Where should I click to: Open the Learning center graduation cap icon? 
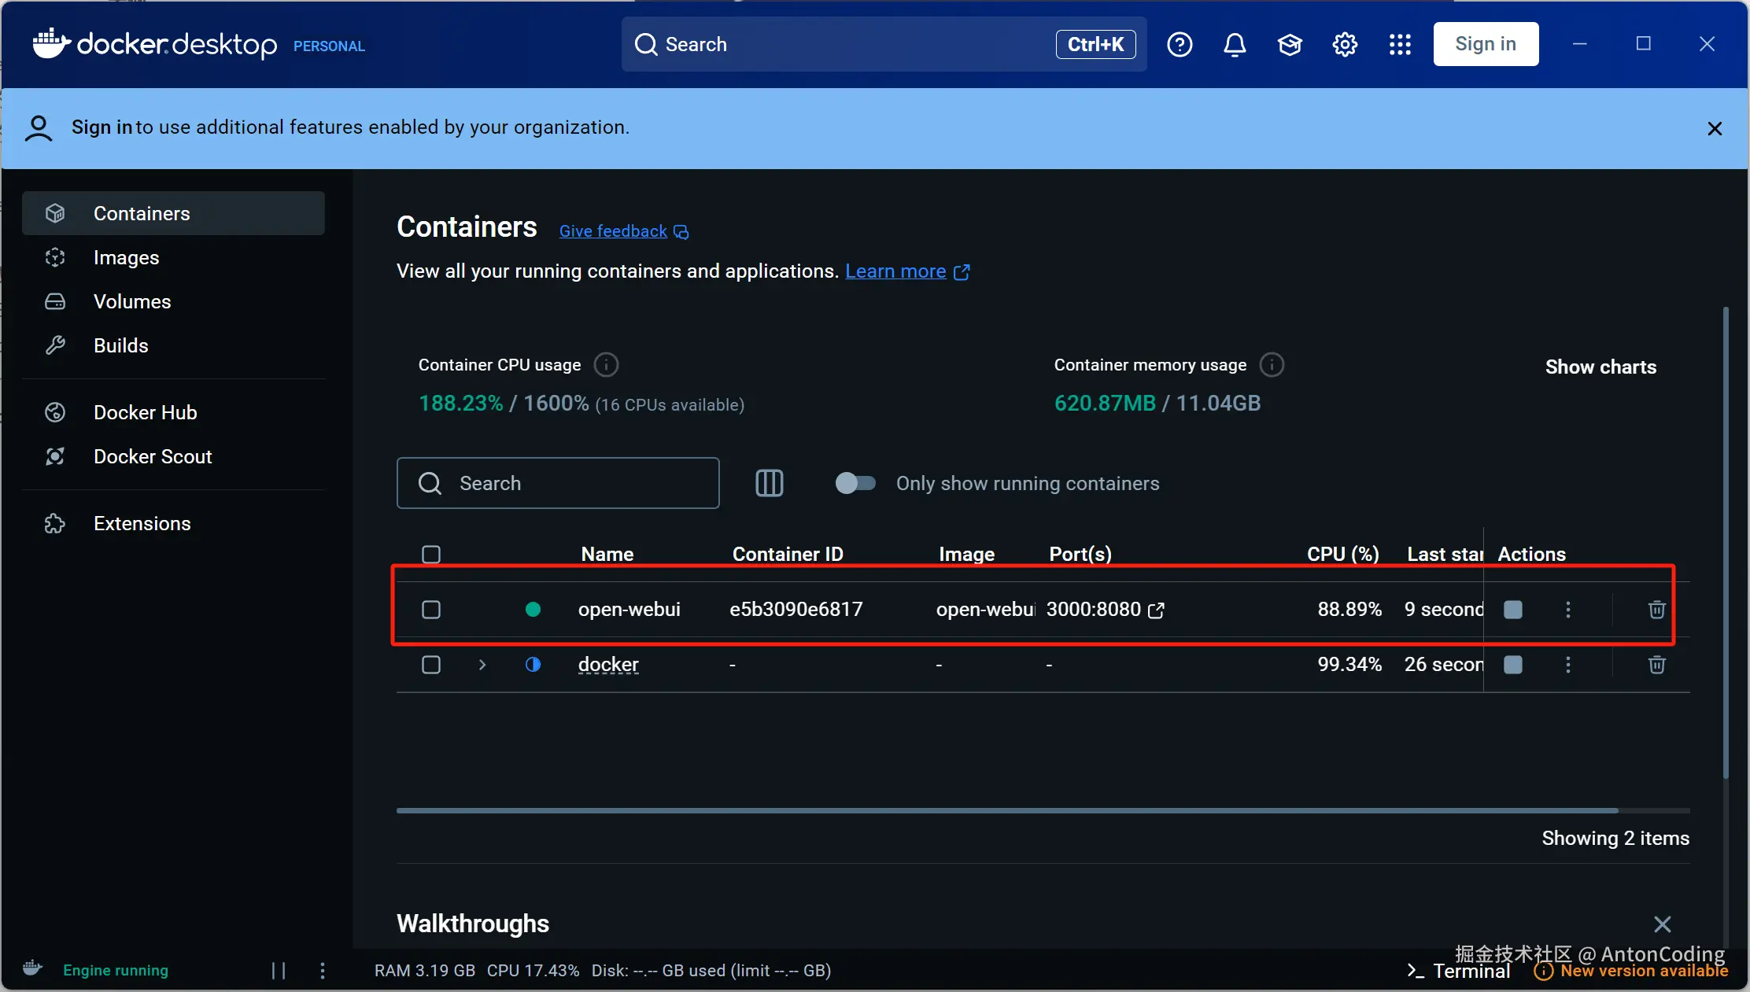(x=1290, y=45)
